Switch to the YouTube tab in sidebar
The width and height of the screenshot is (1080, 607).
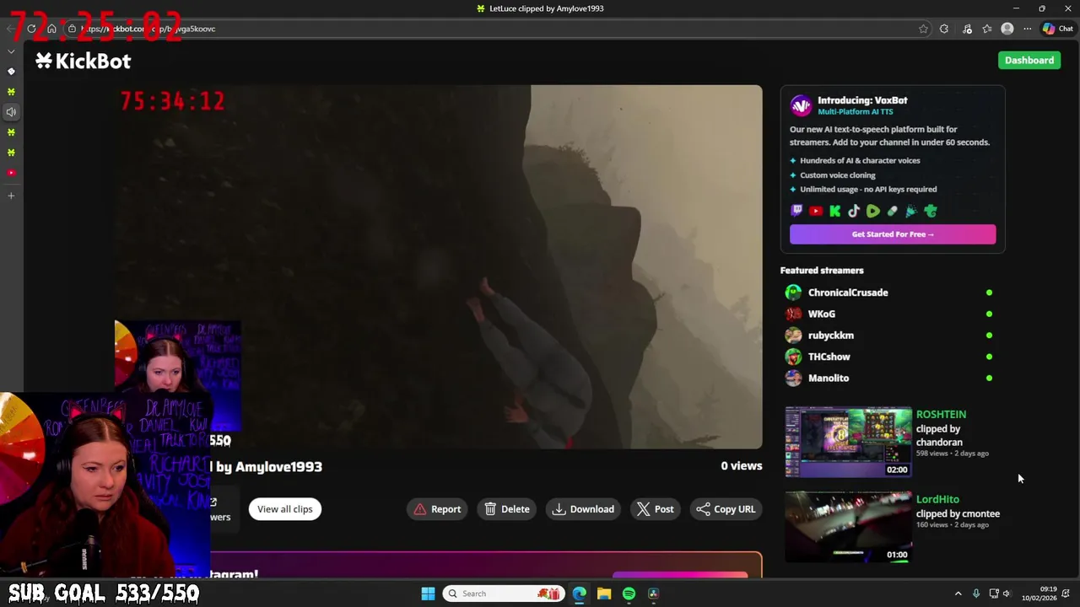coord(11,173)
